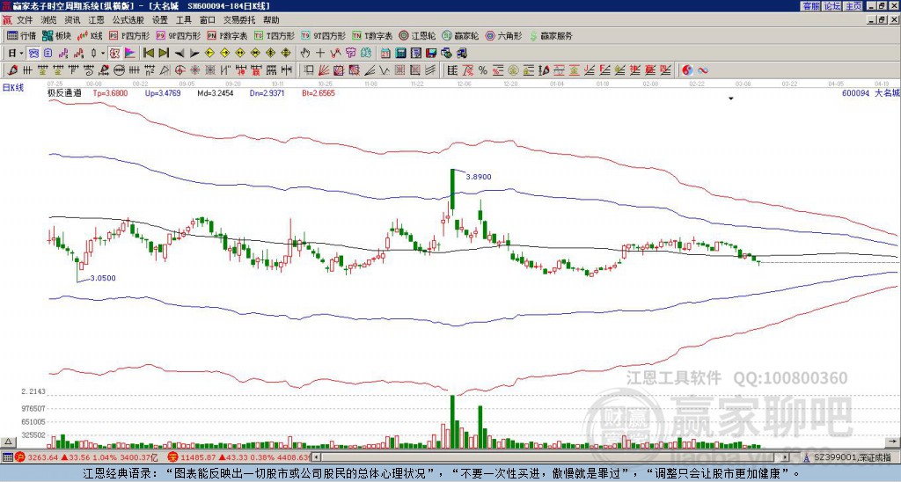Click the red-blue wave cycle icon

702,70
